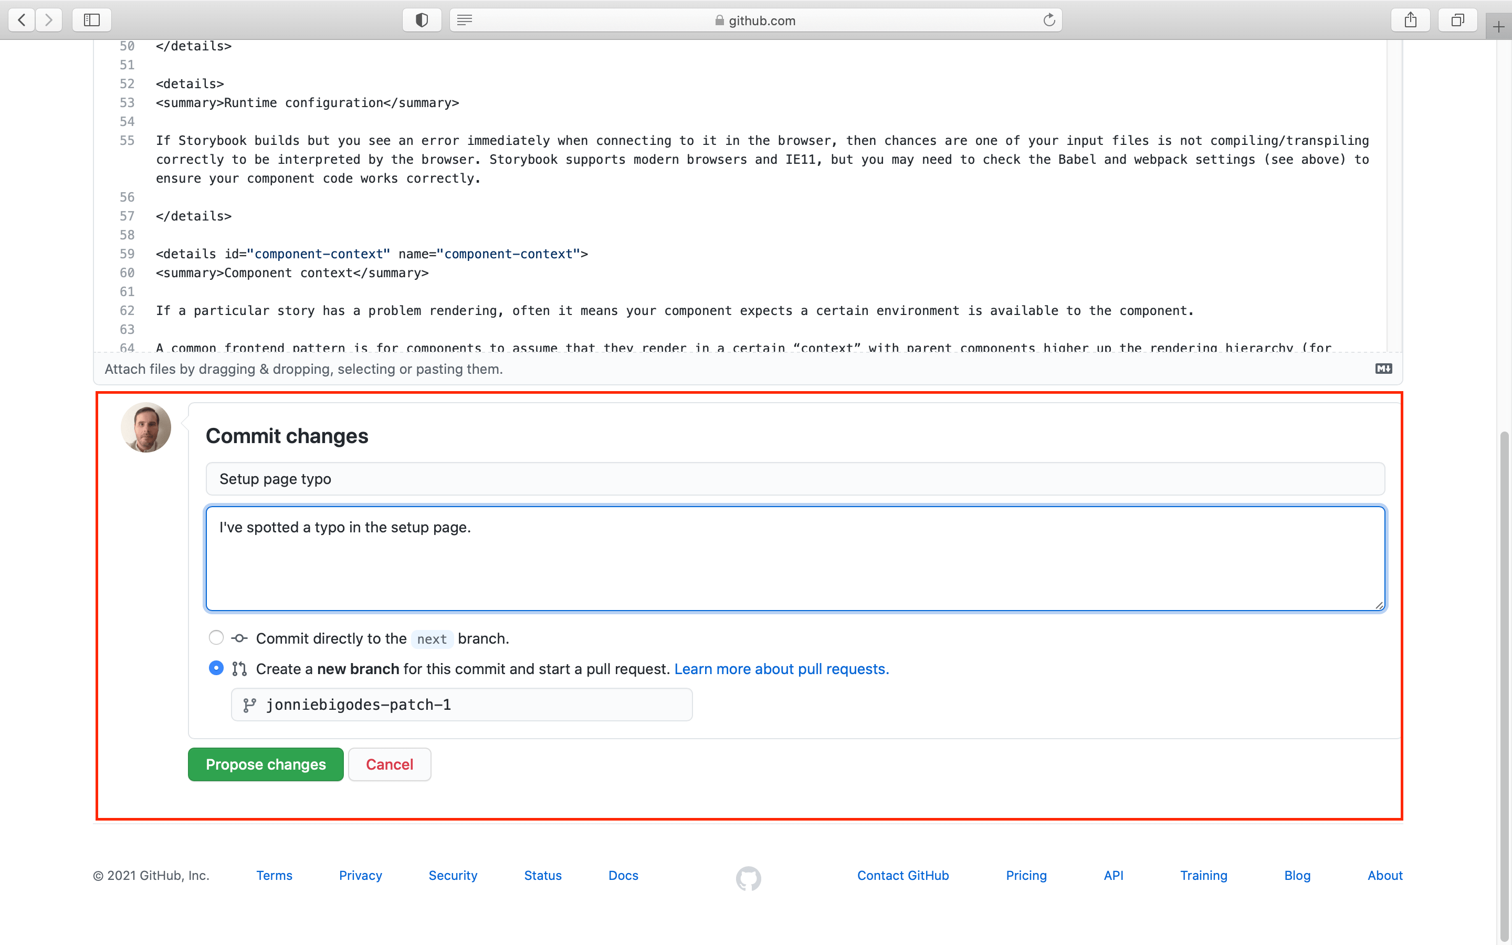Go back with Safari's back arrow
The height and width of the screenshot is (945, 1512).
(x=22, y=20)
